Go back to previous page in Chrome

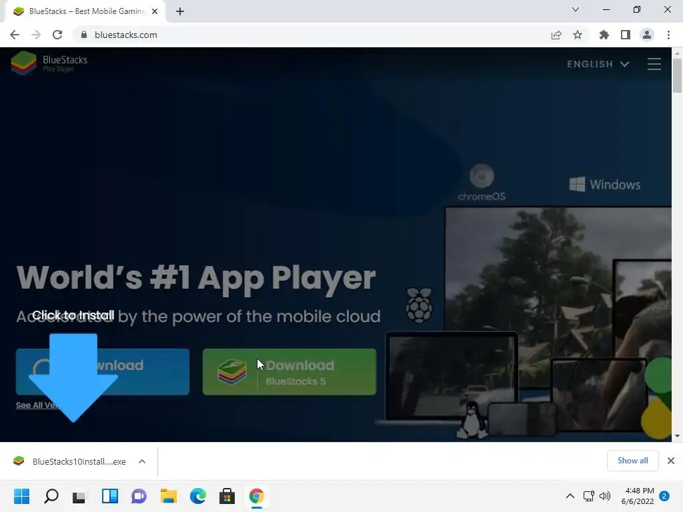pos(15,35)
